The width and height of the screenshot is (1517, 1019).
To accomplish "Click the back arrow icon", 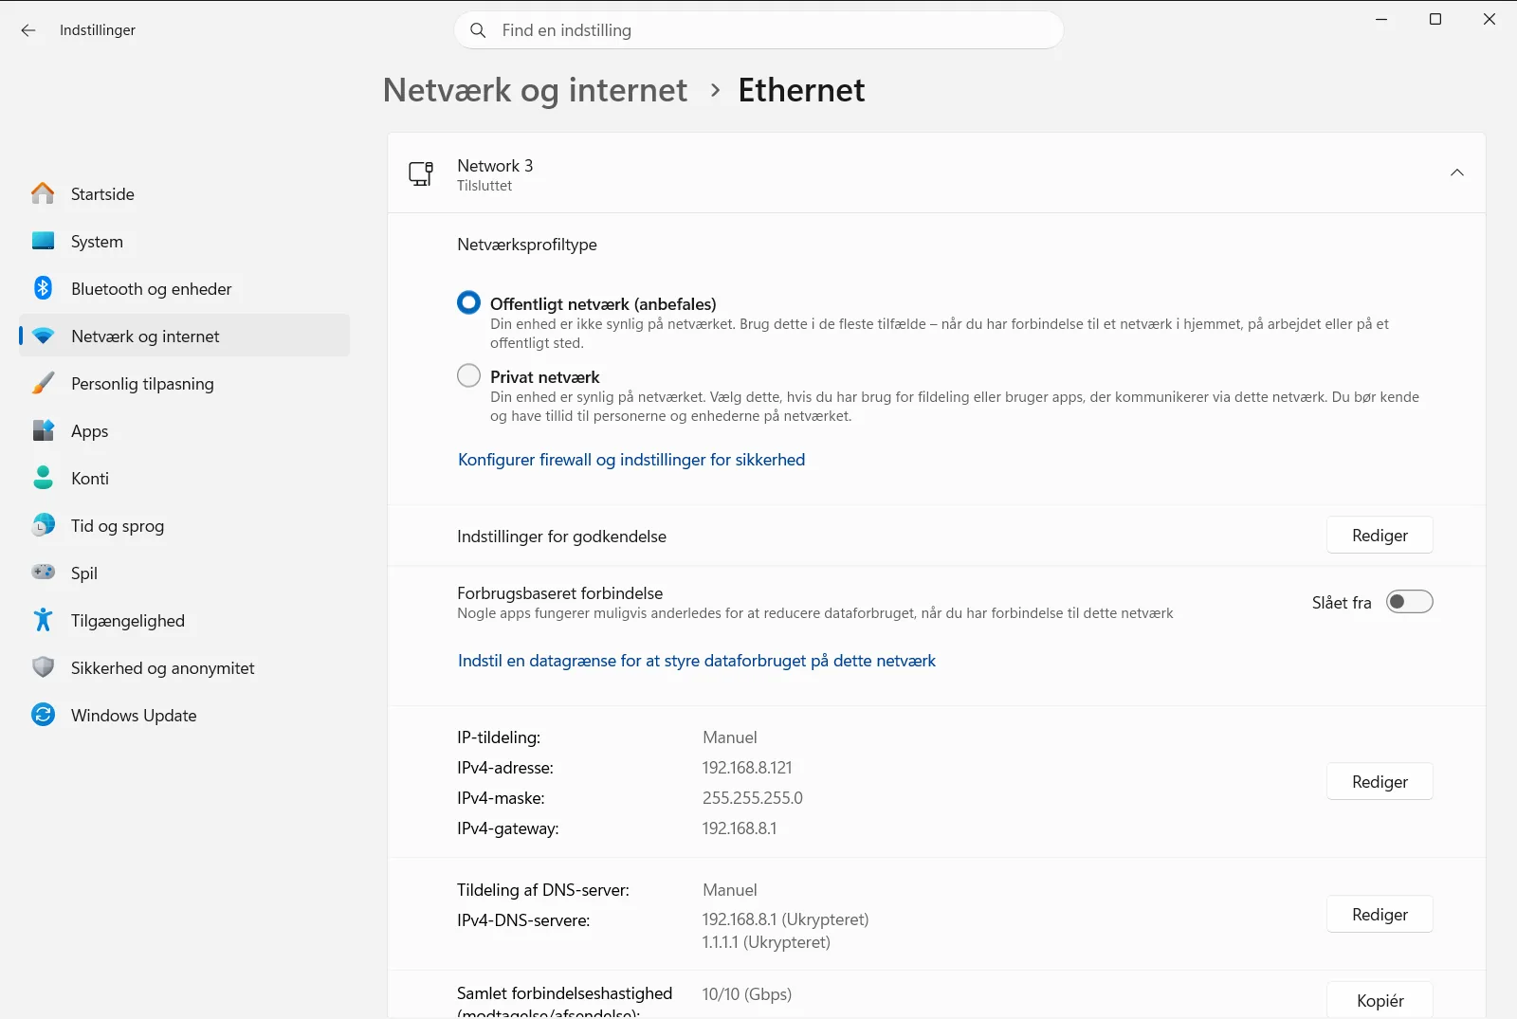I will pos(28,30).
